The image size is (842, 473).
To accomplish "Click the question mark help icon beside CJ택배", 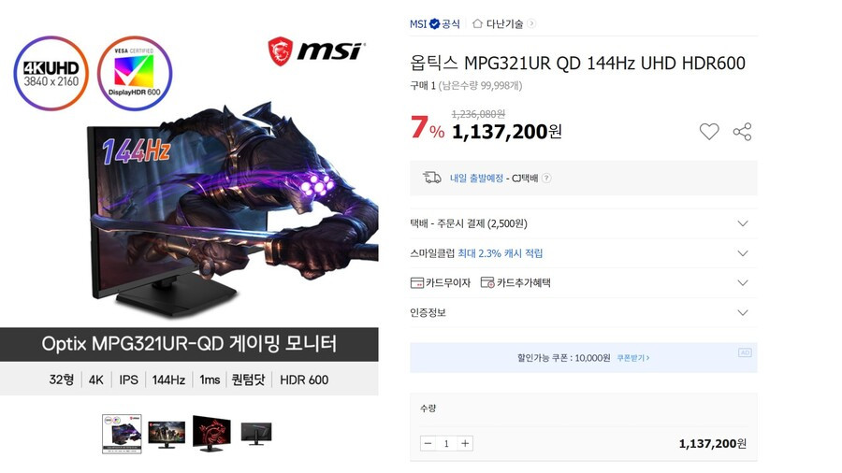I will 546,178.
